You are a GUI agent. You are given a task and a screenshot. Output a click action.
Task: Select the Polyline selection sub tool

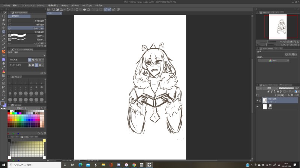26,32
